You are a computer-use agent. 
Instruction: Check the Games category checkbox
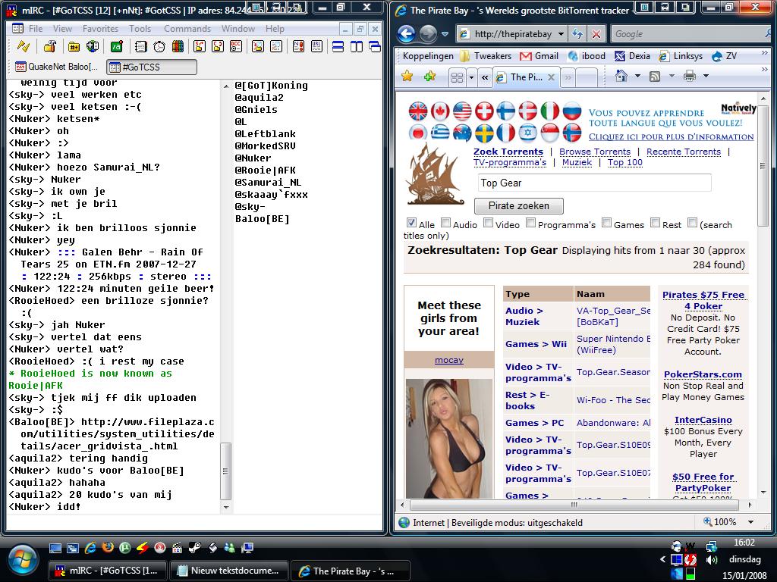click(606, 224)
